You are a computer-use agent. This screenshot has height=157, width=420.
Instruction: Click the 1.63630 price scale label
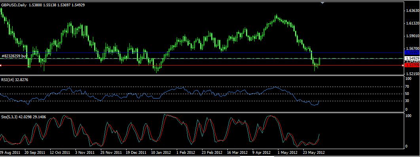(412, 11)
